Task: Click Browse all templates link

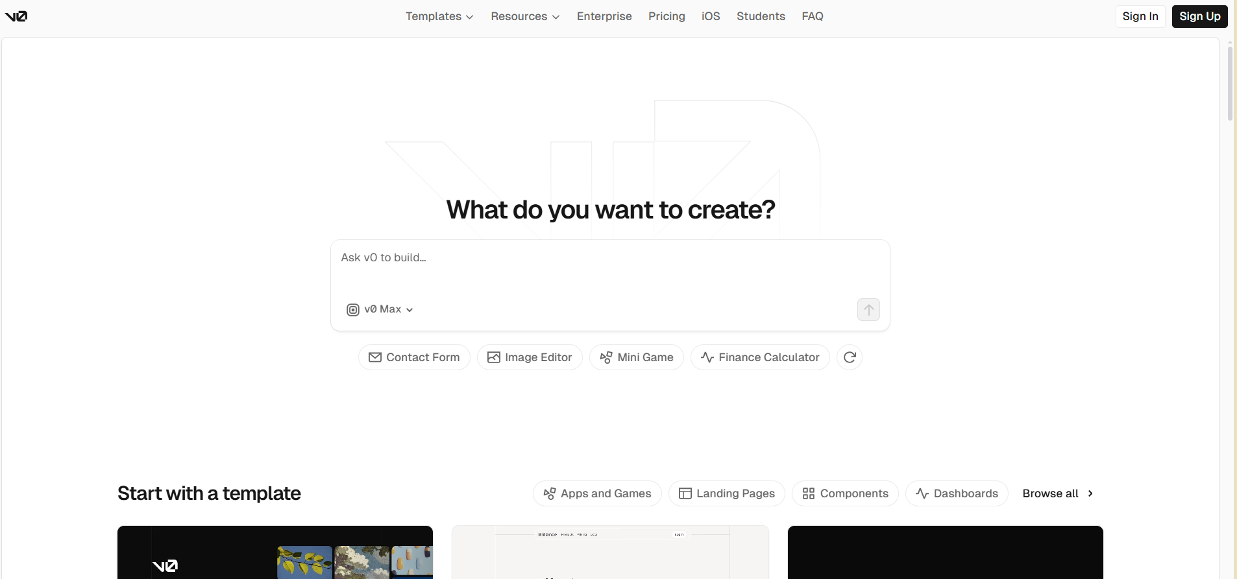Action: click(1058, 493)
